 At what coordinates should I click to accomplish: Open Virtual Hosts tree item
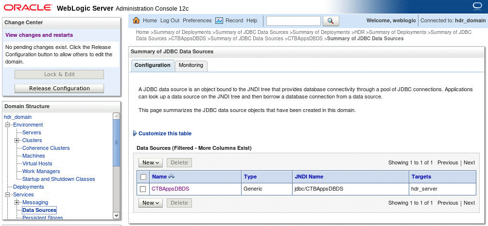click(x=37, y=163)
